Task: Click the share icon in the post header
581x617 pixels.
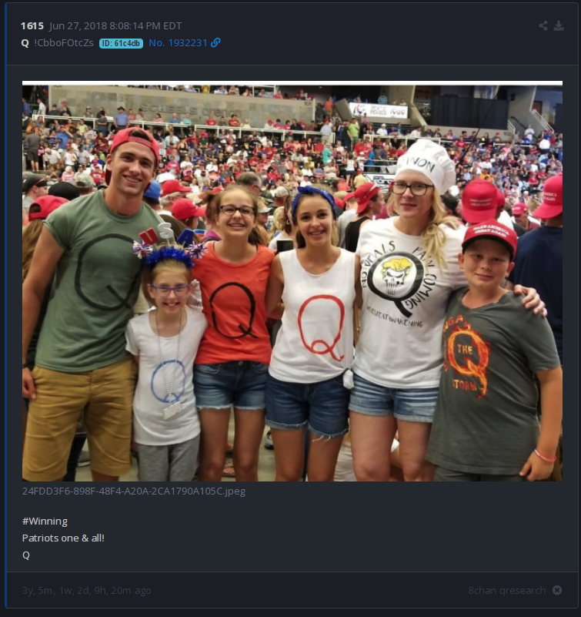Action: (543, 26)
